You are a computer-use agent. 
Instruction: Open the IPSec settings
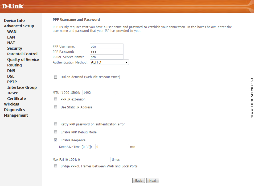[13, 93]
